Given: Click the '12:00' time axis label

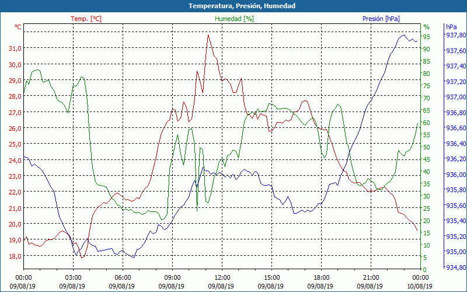Looking at the screenshot, I should pyautogui.click(x=222, y=278).
